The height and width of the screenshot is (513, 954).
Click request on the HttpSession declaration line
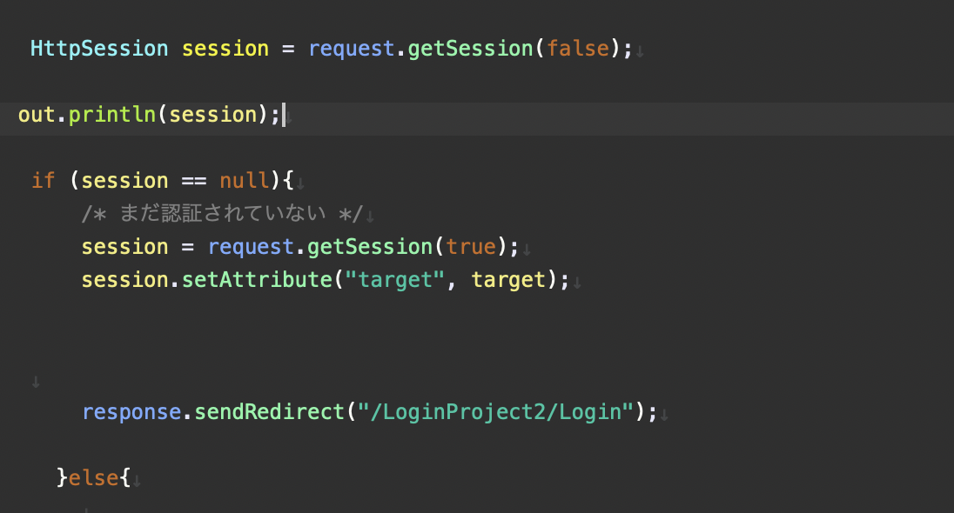(x=352, y=49)
